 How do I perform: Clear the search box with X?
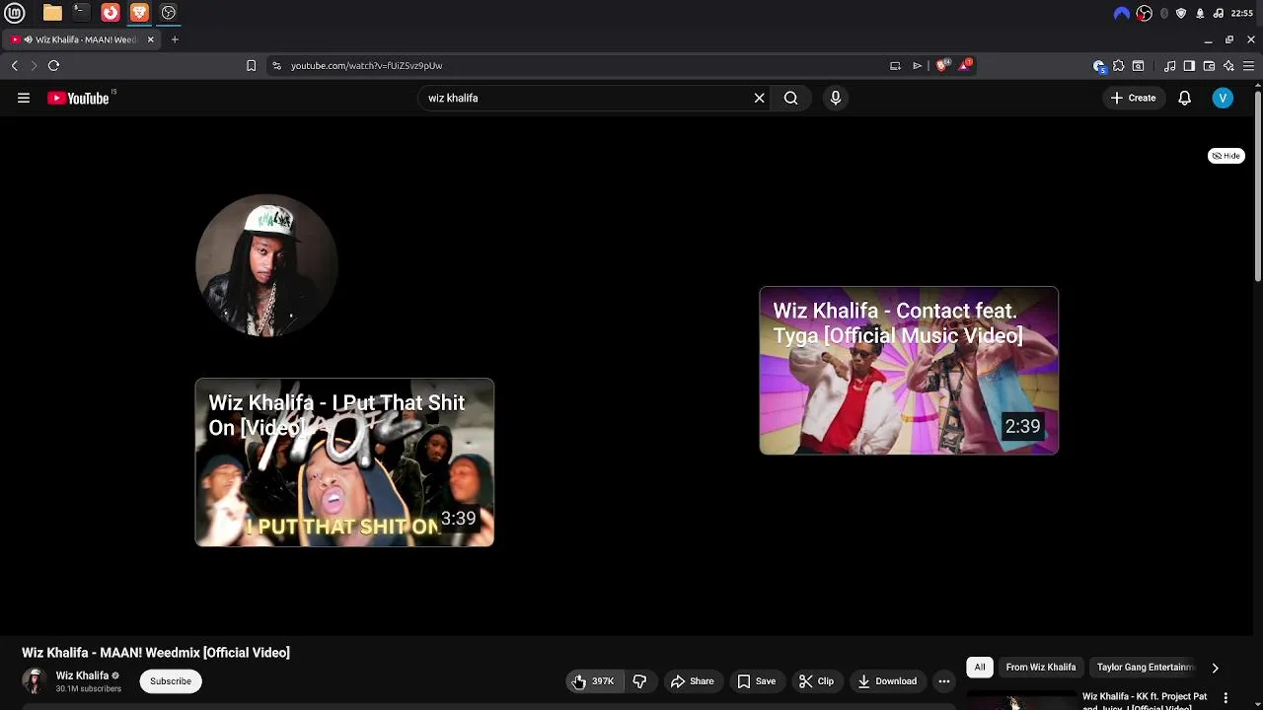[760, 98]
